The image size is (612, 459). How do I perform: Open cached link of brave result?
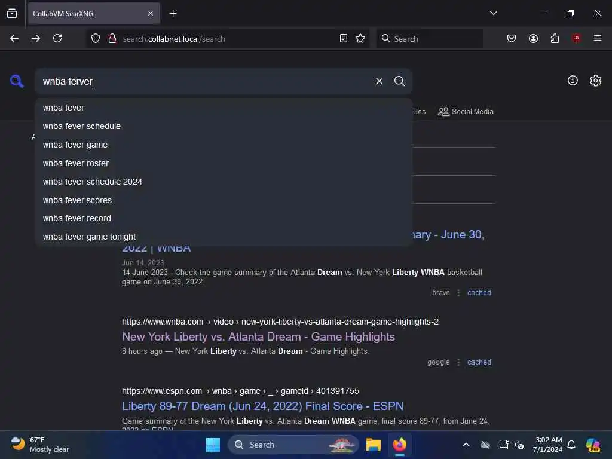[479, 293]
